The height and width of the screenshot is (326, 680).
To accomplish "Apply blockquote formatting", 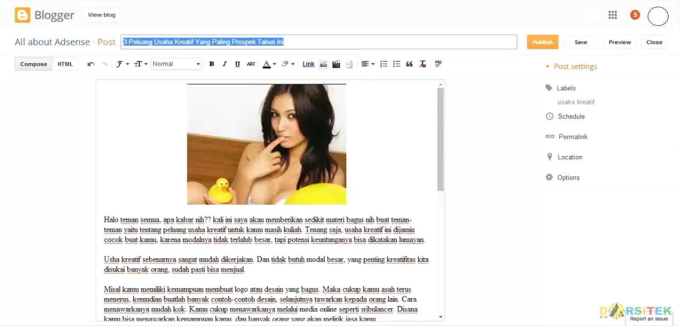I will pyautogui.click(x=409, y=64).
